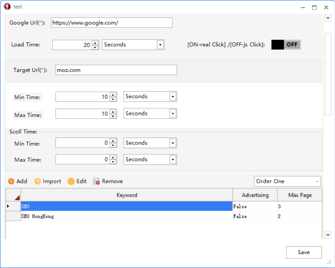The image size is (335, 268).
Task: Increase the Scroll Min Time value
Action: (x=113, y=141)
